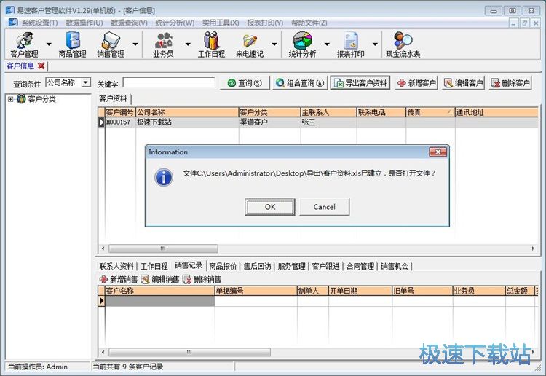Switch to the 销售记录 tab
This screenshot has width=546, height=376.
[x=189, y=265]
